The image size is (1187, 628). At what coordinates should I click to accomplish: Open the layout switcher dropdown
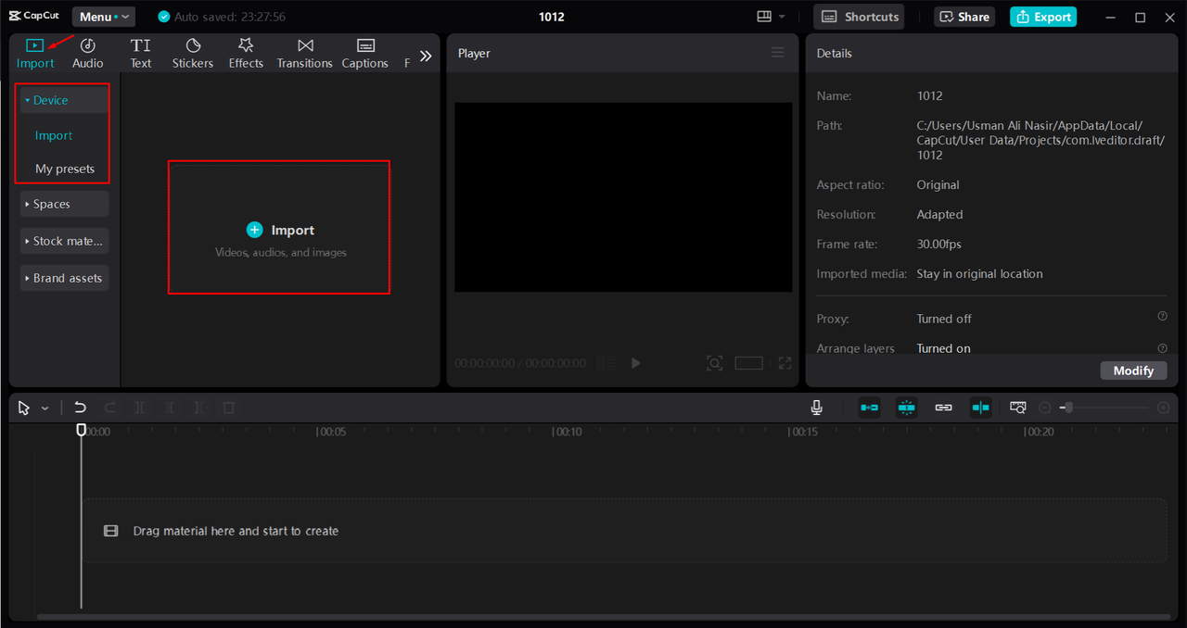[772, 17]
